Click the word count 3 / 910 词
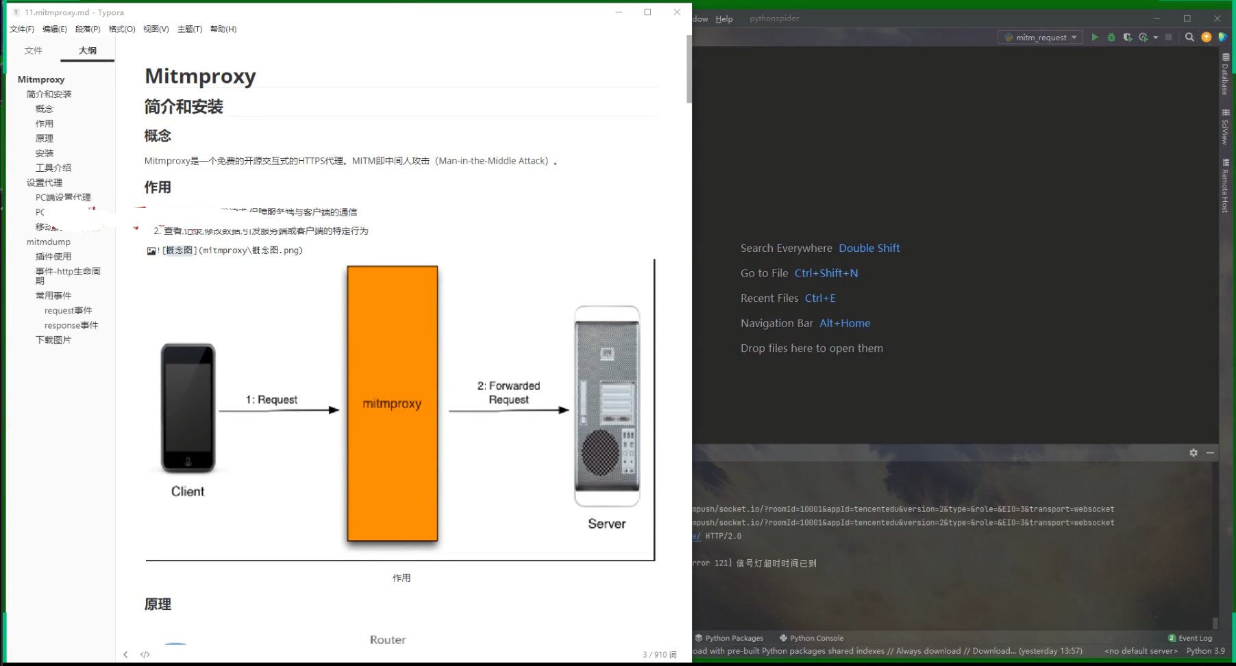The height and width of the screenshot is (666, 1236). pyautogui.click(x=659, y=654)
